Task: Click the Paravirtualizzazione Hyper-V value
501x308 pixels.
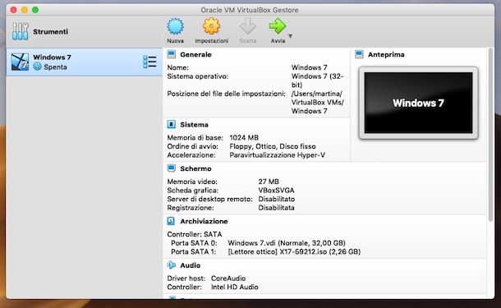Action: 277,155
